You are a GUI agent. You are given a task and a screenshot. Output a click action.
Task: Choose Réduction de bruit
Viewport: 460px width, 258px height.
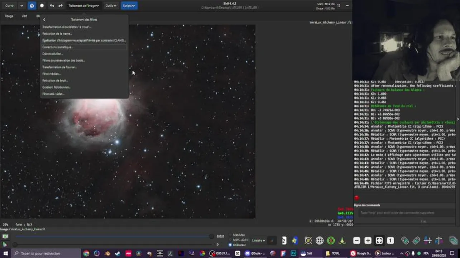(55, 80)
